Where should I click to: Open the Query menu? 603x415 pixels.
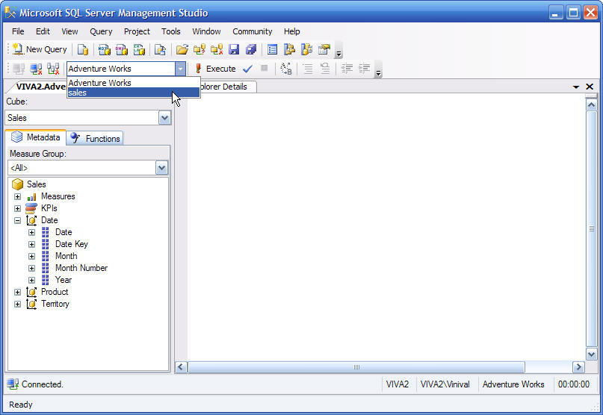[101, 31]
